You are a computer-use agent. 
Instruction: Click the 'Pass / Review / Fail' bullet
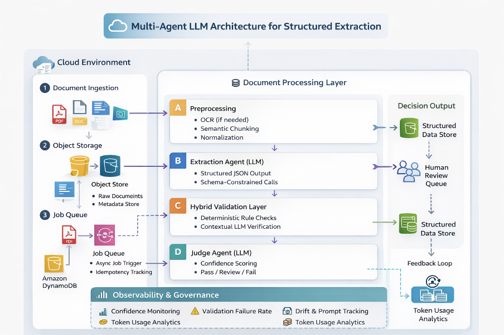point(228,272)
